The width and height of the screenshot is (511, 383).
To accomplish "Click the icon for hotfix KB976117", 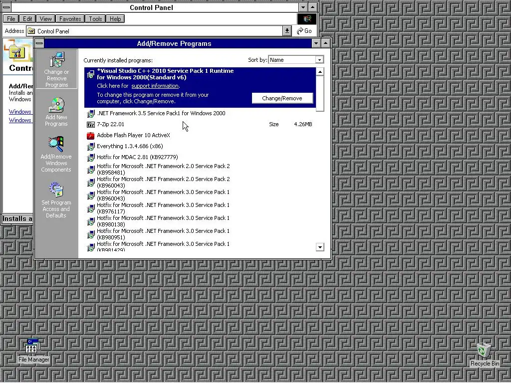I will click(x=91, y=208).
